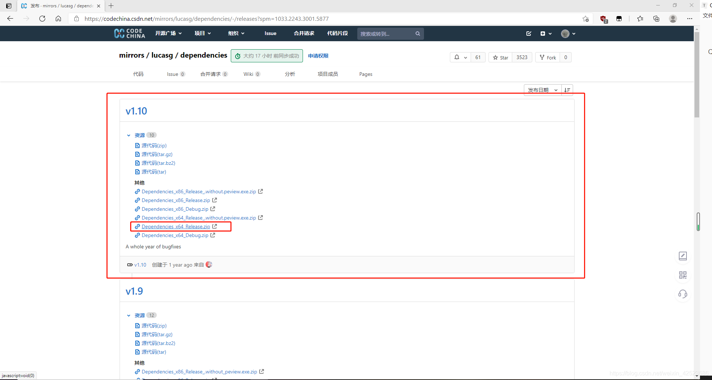This screenshot has height=380, width=712.
Task: Open the notification bell dropdown
Action: [460, 57]
